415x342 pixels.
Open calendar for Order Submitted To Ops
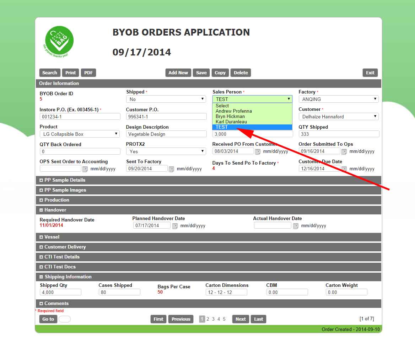click(x=344, y=151)
